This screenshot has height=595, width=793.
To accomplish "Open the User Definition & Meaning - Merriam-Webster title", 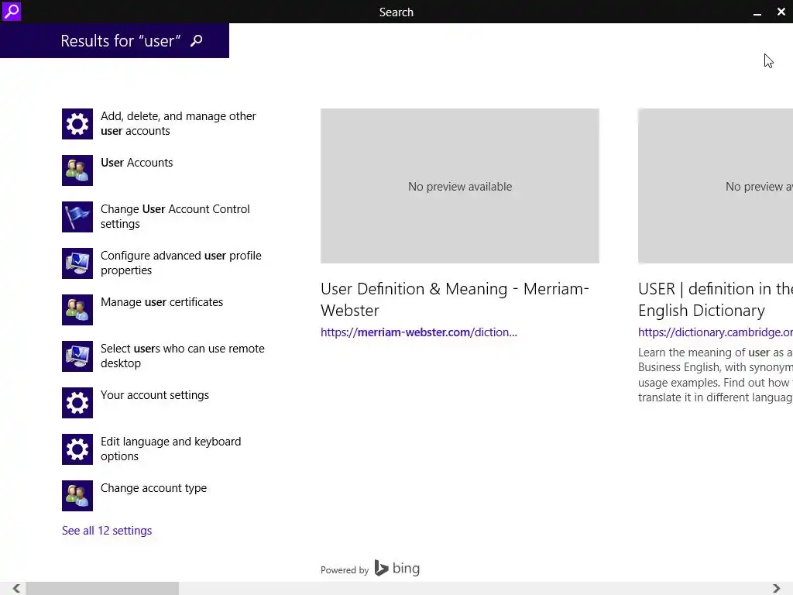I will (x=455, y=299).
